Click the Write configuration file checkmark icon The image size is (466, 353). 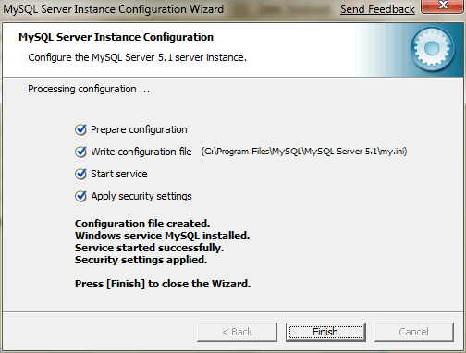point(80,152)
